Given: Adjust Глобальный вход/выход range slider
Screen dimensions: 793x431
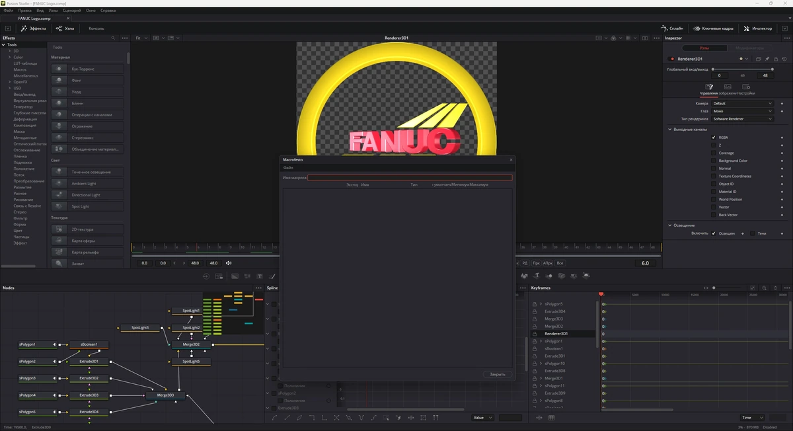Looking at the screenshot, I should pyautogui.click(x=742, y=69).
